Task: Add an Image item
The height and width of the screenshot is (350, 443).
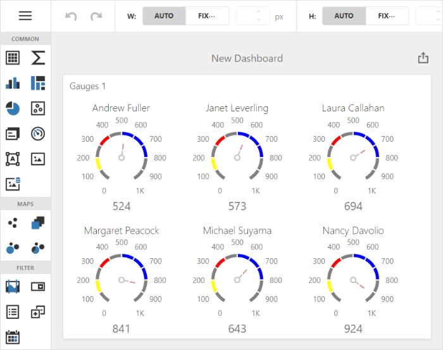Action: [x=38, y=159]
